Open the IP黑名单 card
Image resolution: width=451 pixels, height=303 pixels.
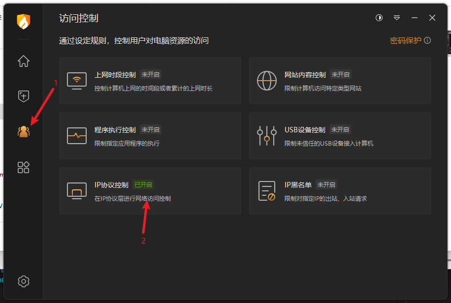click(x=340, y=191)
